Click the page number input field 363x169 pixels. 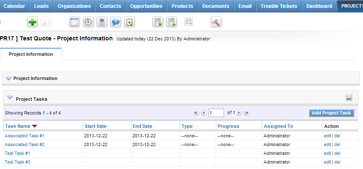click(x=216, y=113)
